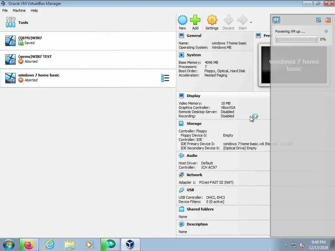Open the Display section header link
The height and width of the screenshot is (251, 335).
click(193, 96)
